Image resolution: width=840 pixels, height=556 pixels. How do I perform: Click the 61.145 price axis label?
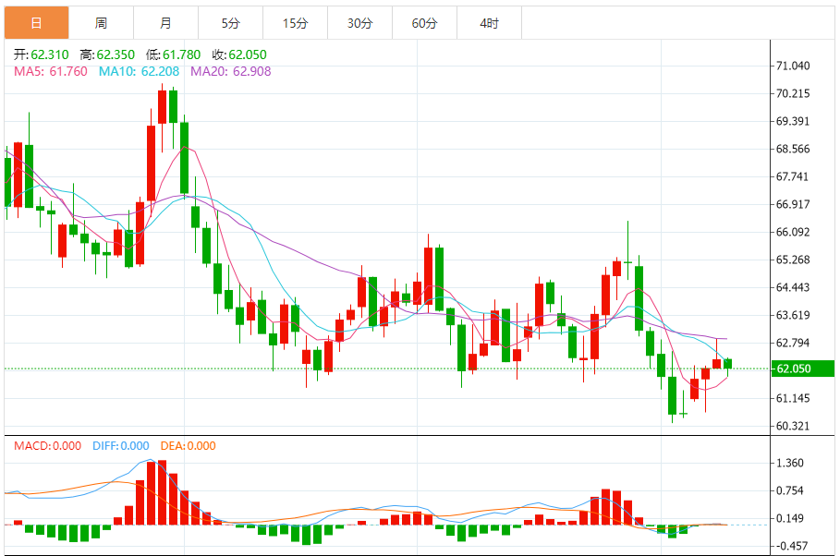tap(793, 398)
